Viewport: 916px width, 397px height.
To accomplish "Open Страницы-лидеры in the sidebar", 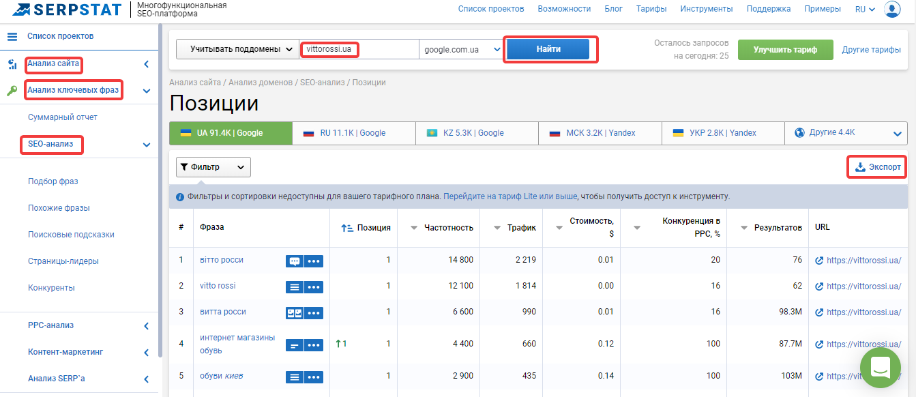I will [x=63, y=261].
